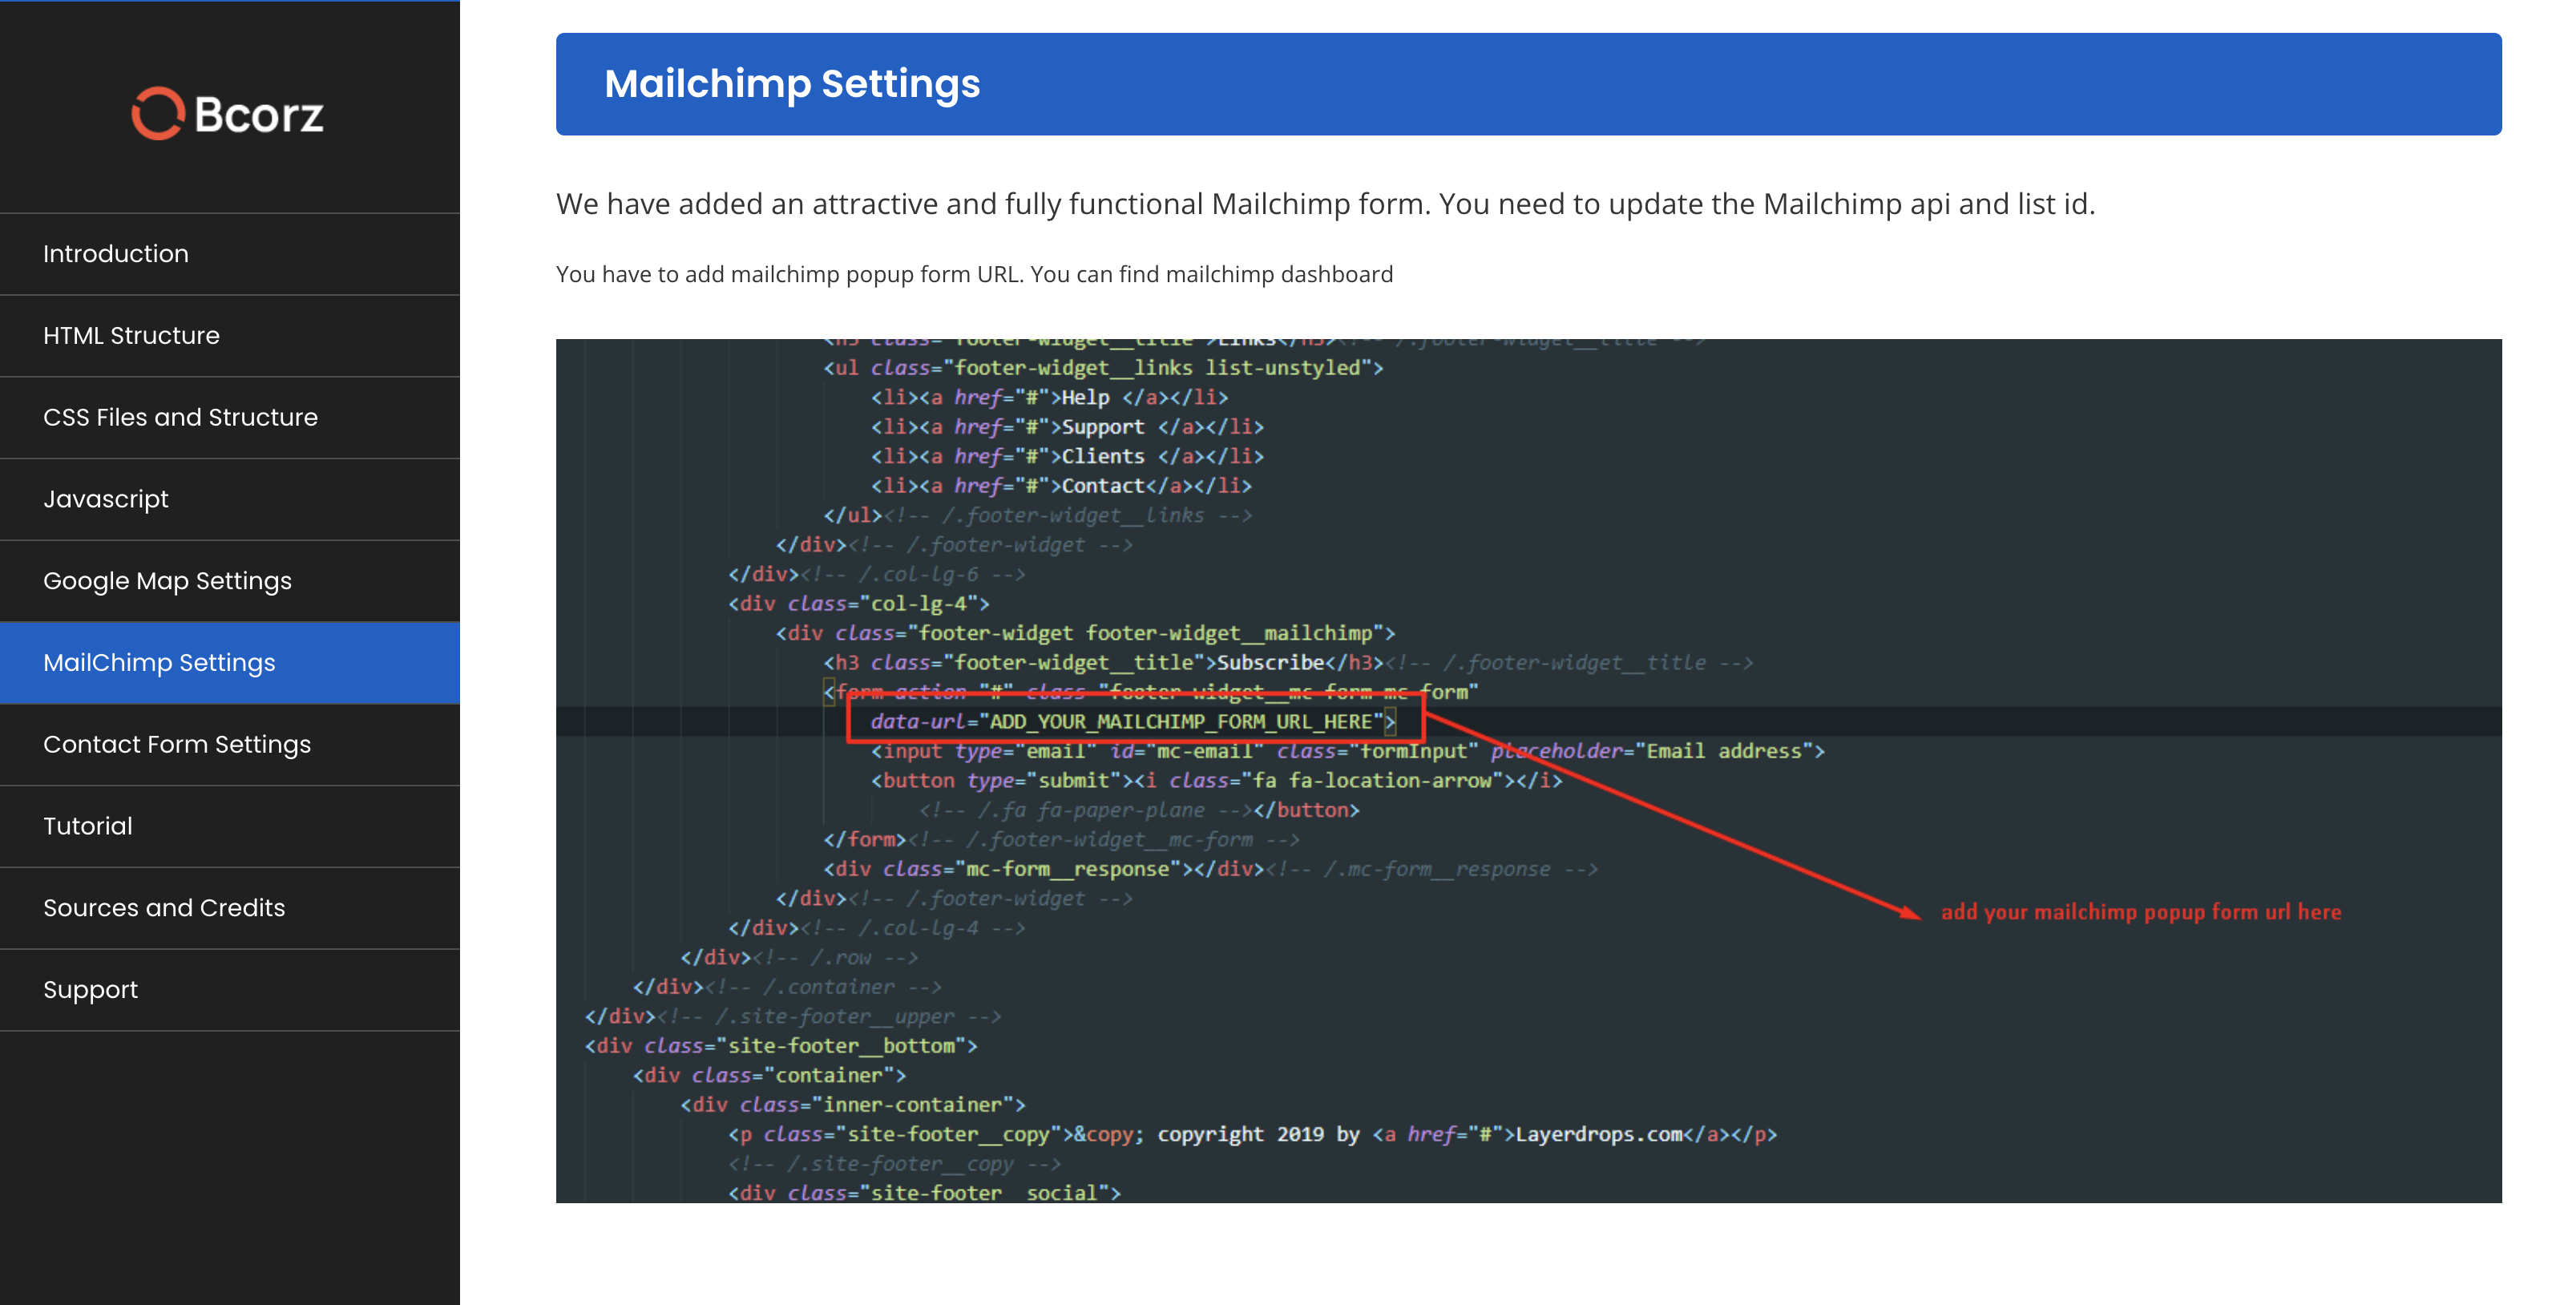
Task: Go to HTML Structure
Action: click(230, 336)
